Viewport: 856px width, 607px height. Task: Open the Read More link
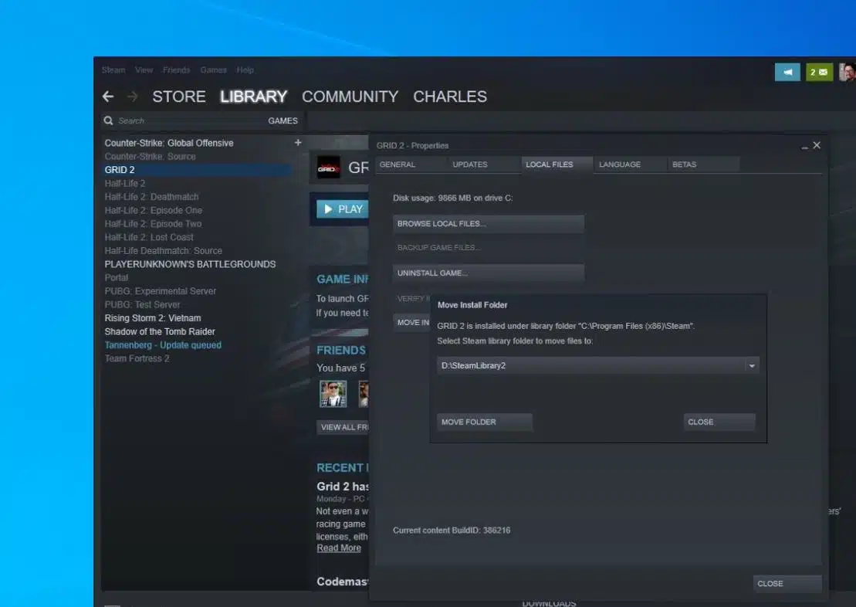click(x=339, y=548)
